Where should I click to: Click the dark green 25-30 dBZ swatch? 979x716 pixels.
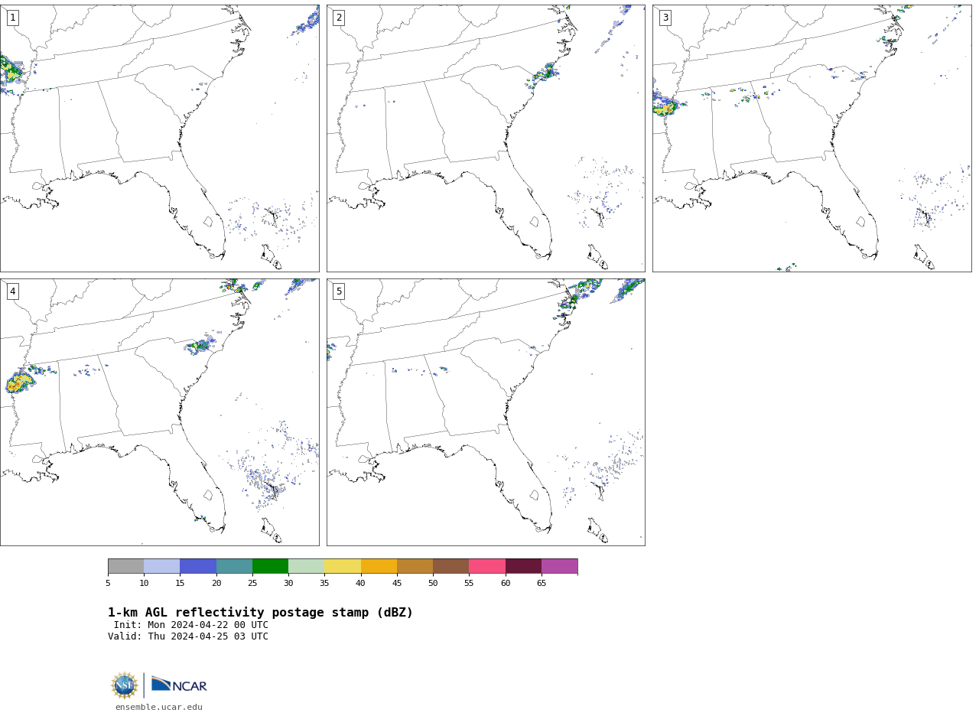click(x=270, y=566)
